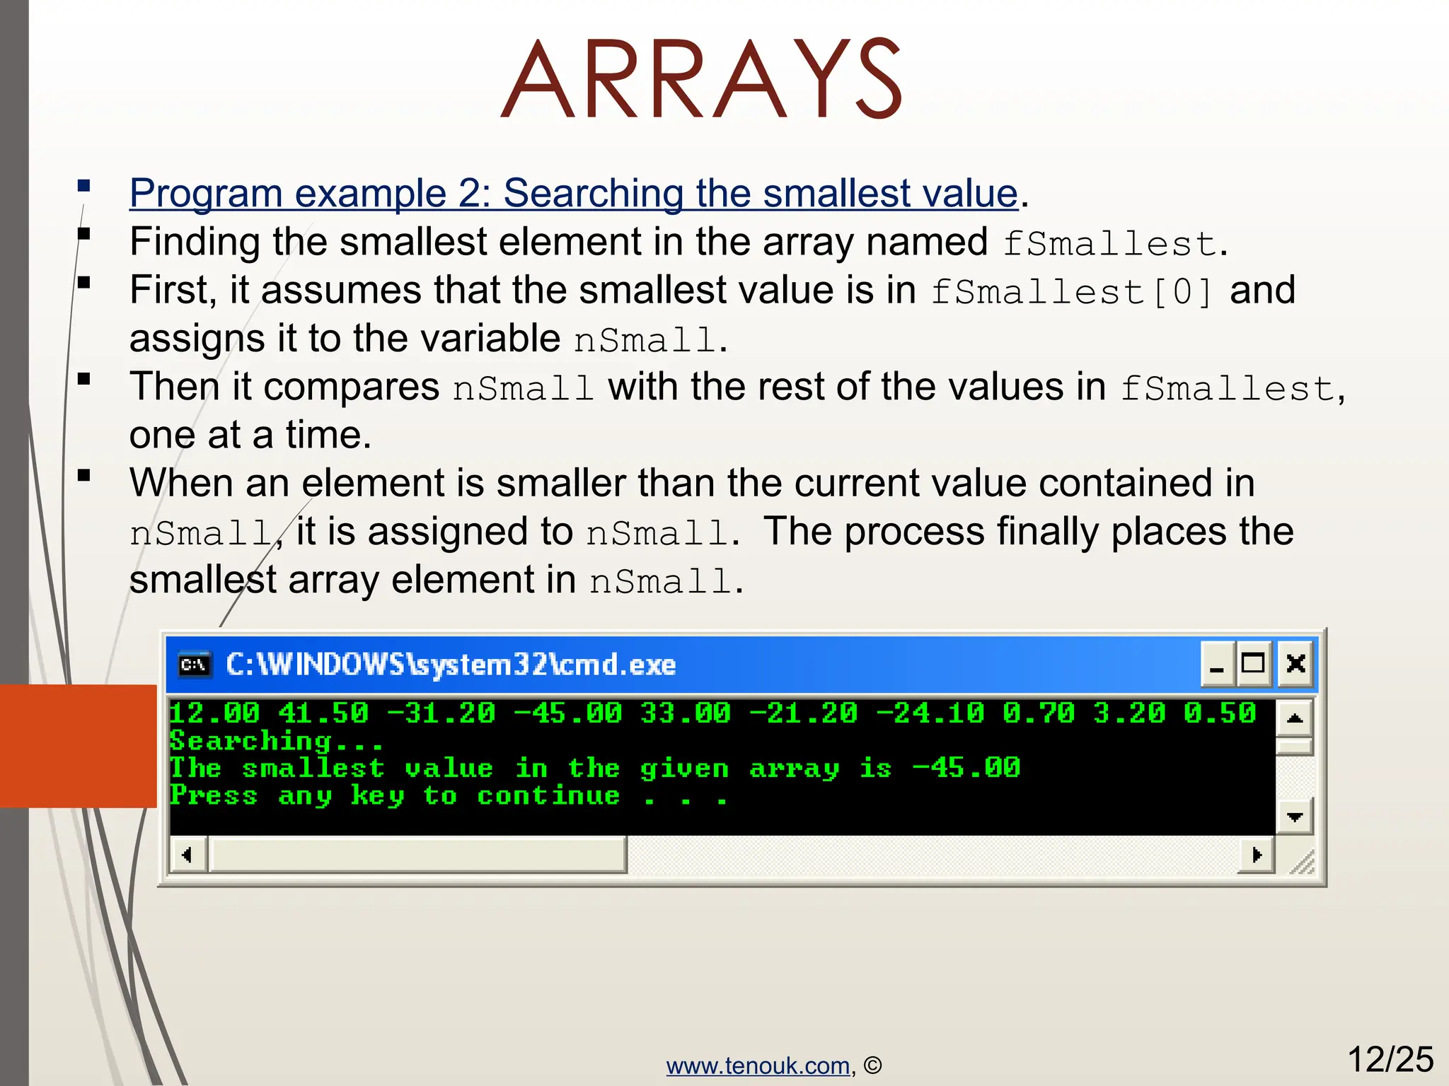This screenshot has height=1086, width=1449.
Task: Click the 12/25 slide page number
Action: coord(1390,1059)
